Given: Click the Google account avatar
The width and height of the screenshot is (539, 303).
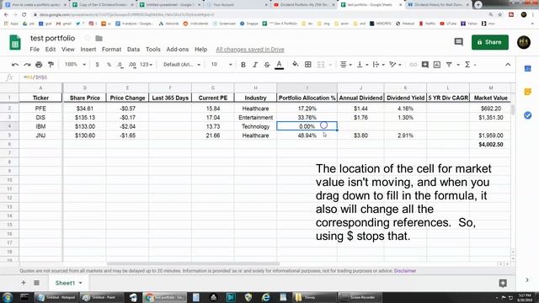Looking at the screenshot, I should click(524, 42).
